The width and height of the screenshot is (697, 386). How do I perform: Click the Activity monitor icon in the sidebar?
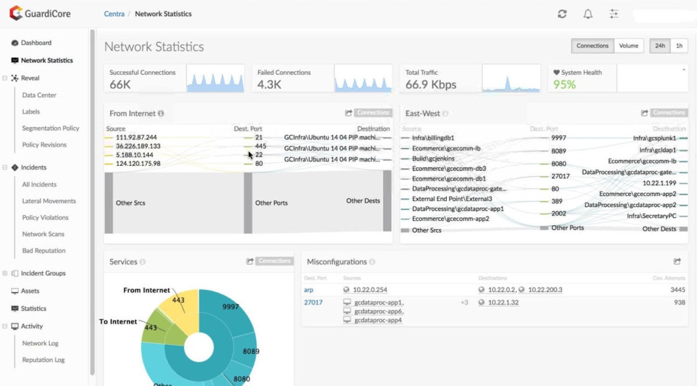tap(15, 326)
